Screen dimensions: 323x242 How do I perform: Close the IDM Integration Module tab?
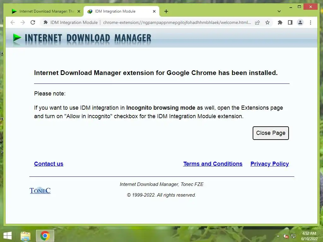tap(154, 12)
